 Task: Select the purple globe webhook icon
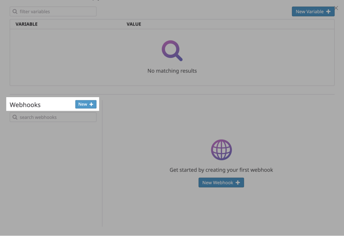point(221,150)
